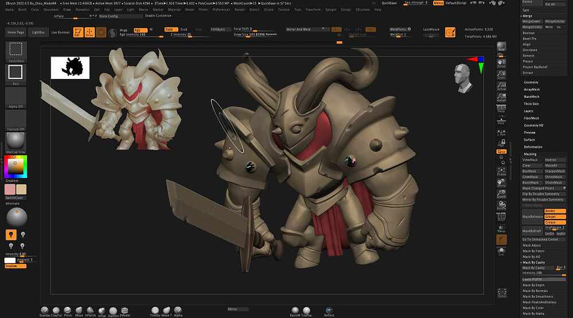Open the Reflect material icon
This screenshot has width=573, height=318.
pyautogui.click(x=329, y=312)
